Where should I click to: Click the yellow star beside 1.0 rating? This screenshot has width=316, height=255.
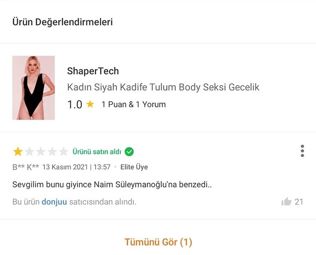pos(90,104)
